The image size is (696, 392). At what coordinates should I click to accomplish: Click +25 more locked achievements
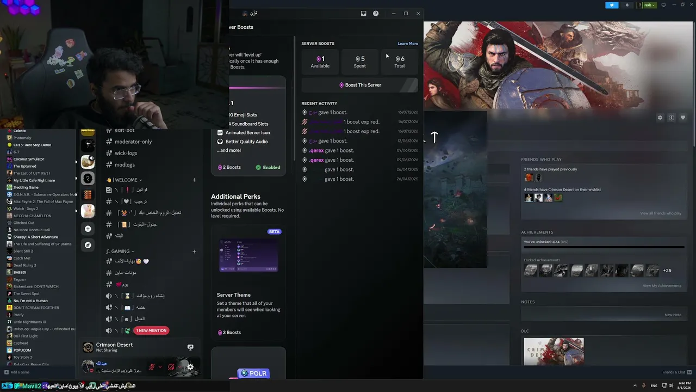tap(667, 271)
